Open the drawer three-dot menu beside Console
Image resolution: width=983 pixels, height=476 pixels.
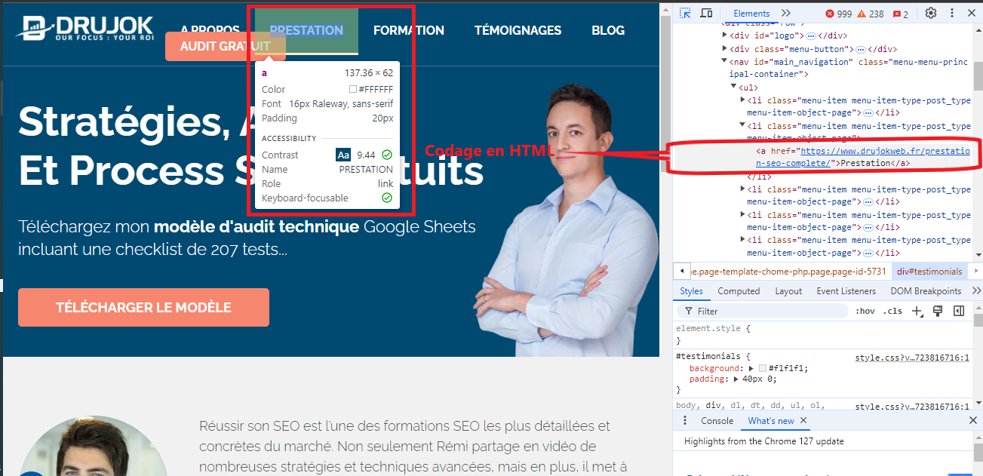coord(685,421)
